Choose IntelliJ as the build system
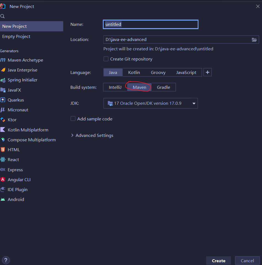 pos(115,87)
